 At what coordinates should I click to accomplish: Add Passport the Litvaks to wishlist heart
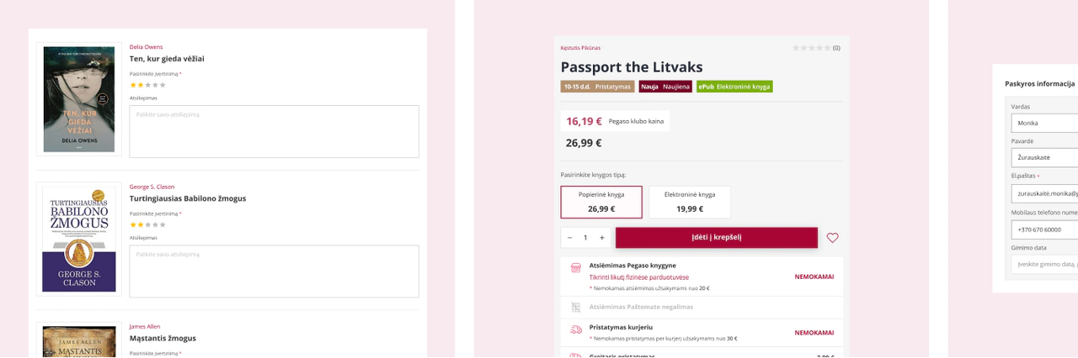(x=832, y=238)
